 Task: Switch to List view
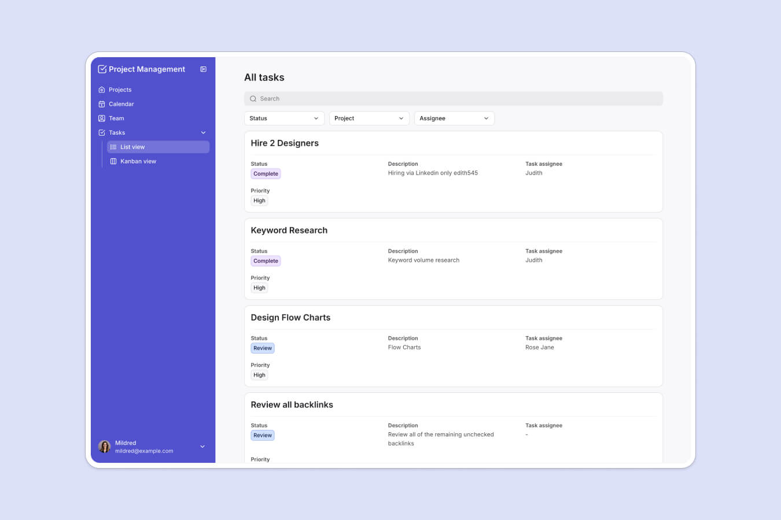pyautogui.click(x=158, y=147)
